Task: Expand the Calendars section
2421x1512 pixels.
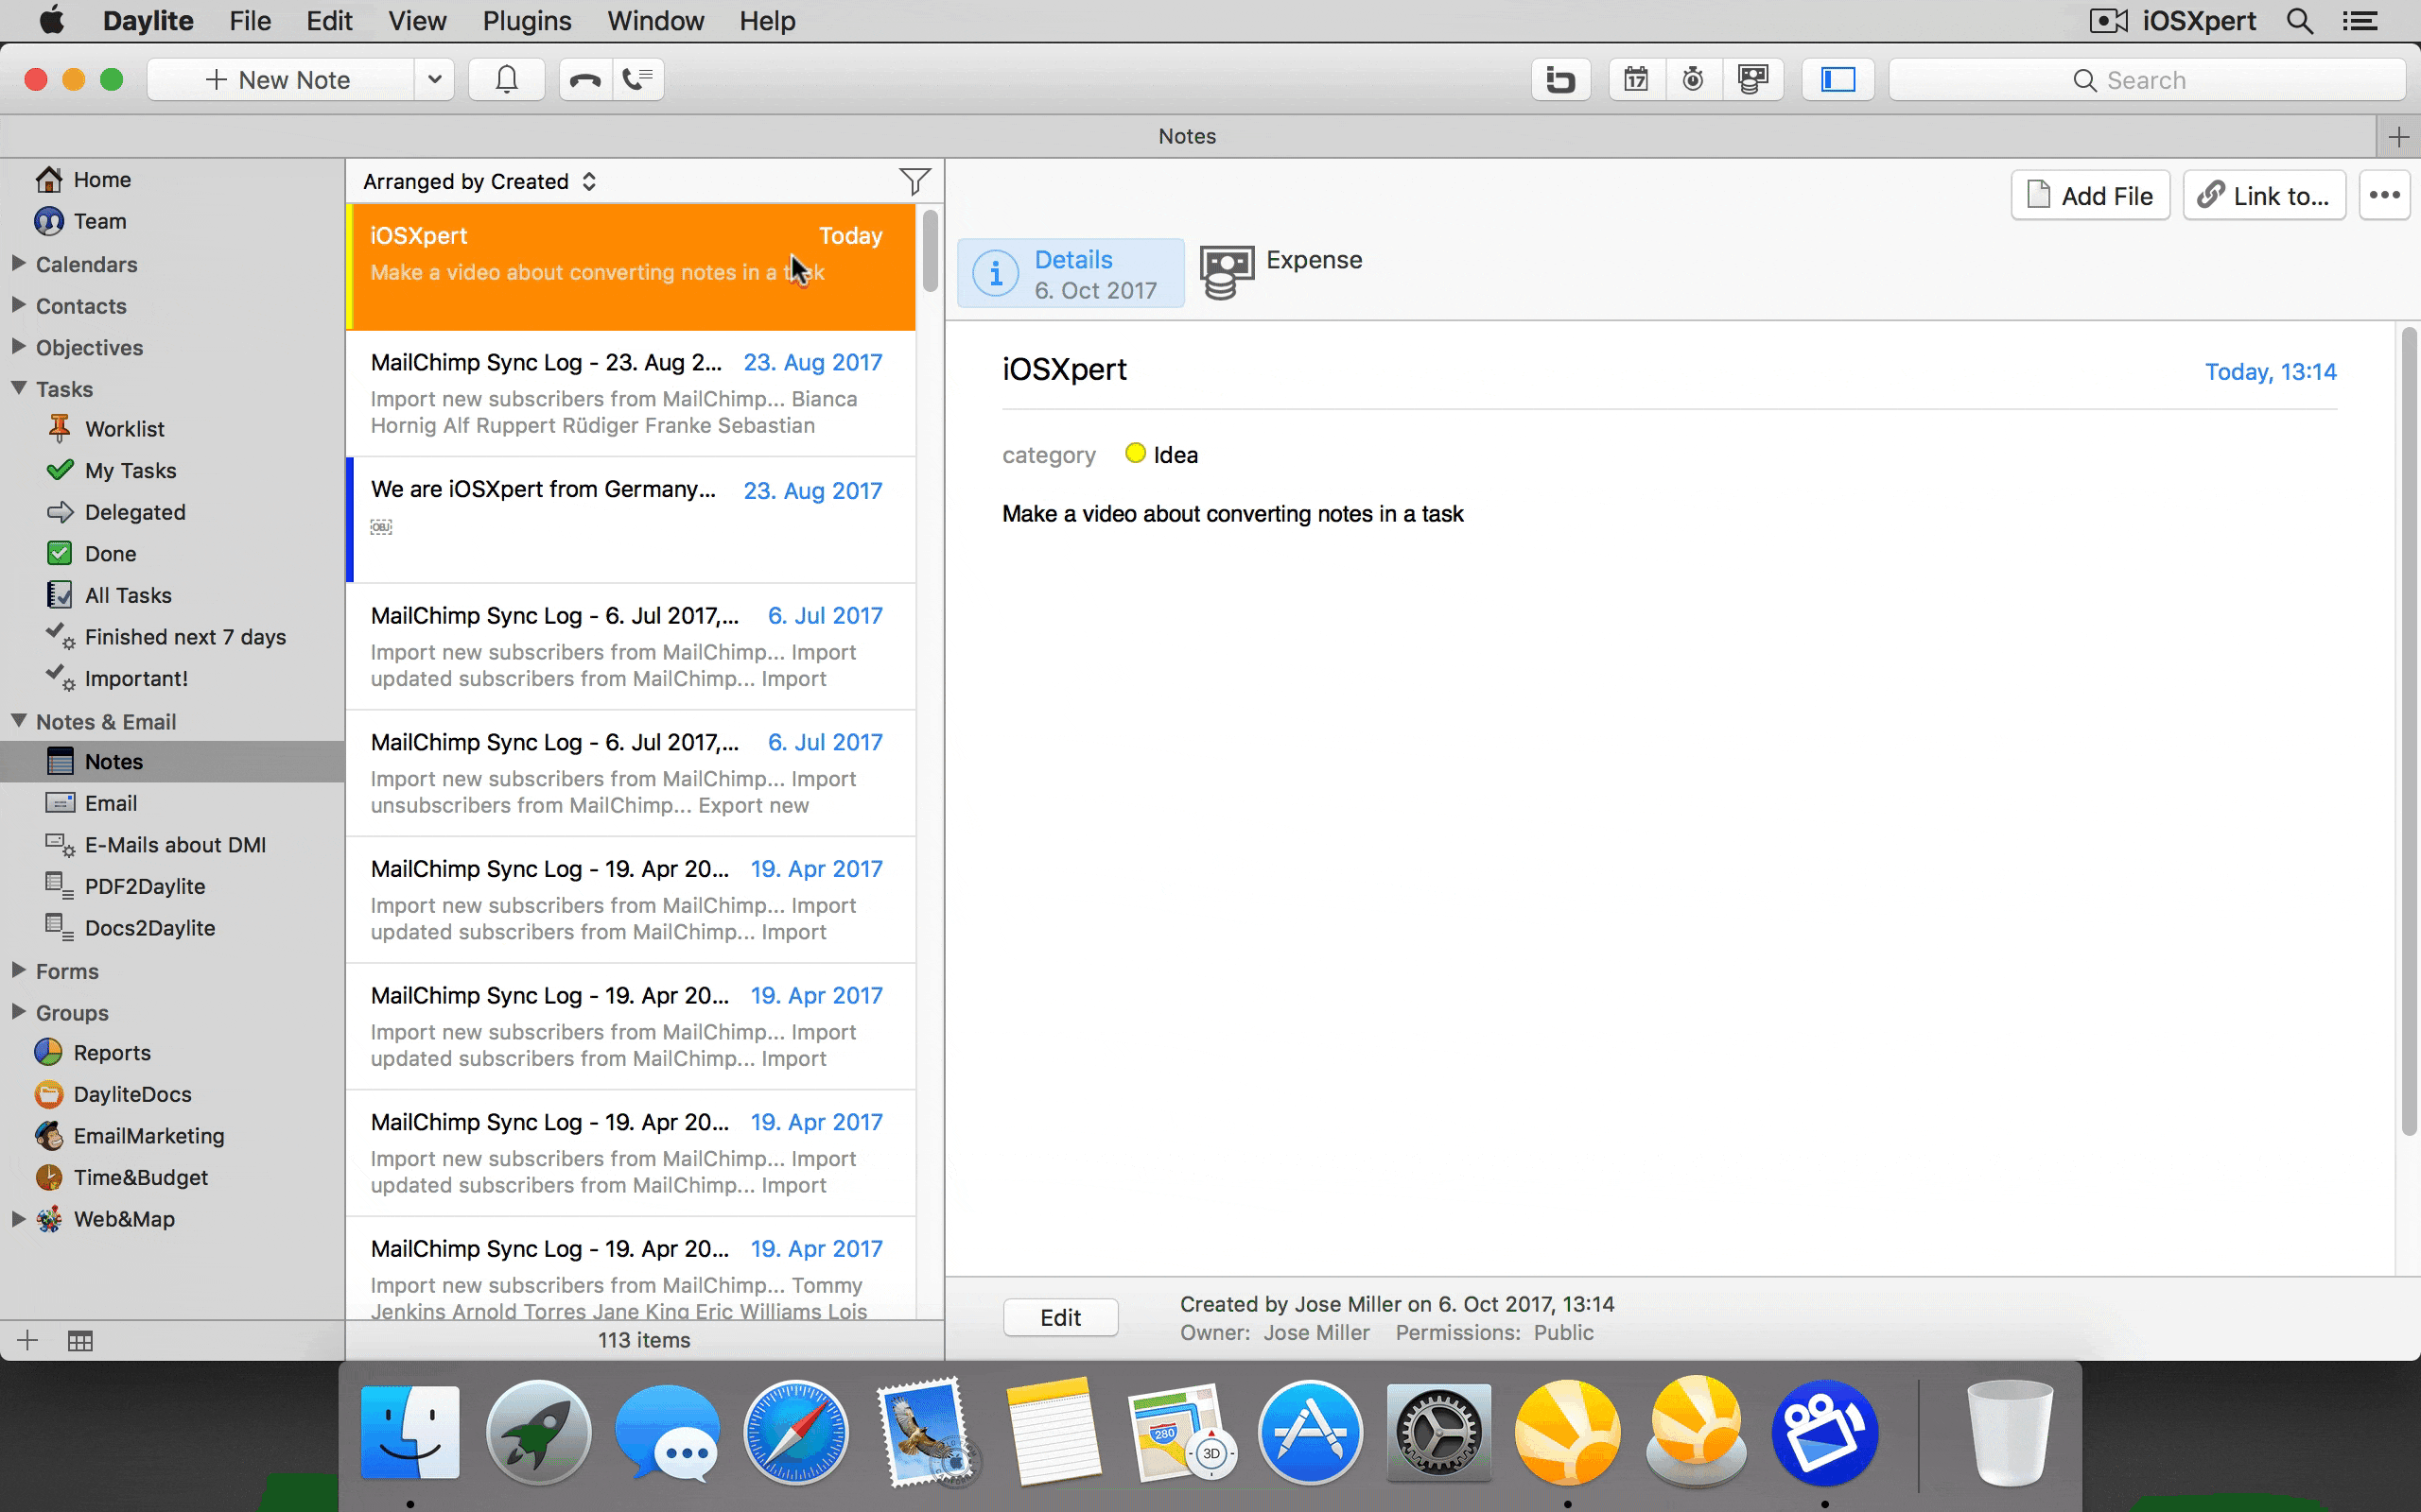Action: 18,263
